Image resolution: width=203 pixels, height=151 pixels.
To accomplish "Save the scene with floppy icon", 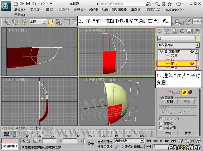I will tap(28, 4).
